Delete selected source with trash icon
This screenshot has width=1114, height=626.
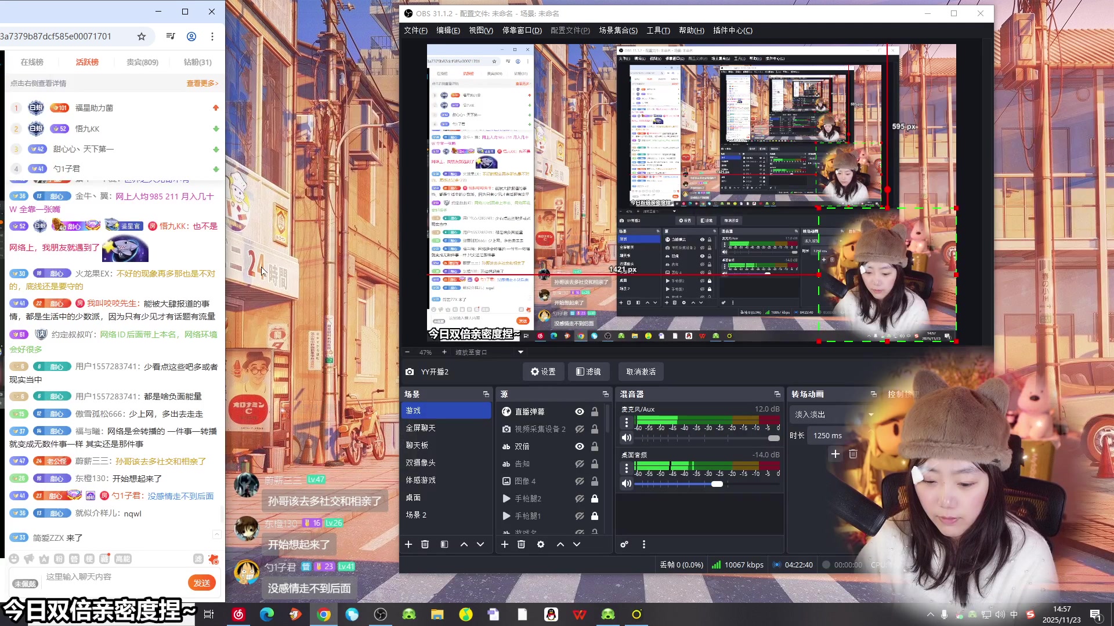[x=521, y=544]
